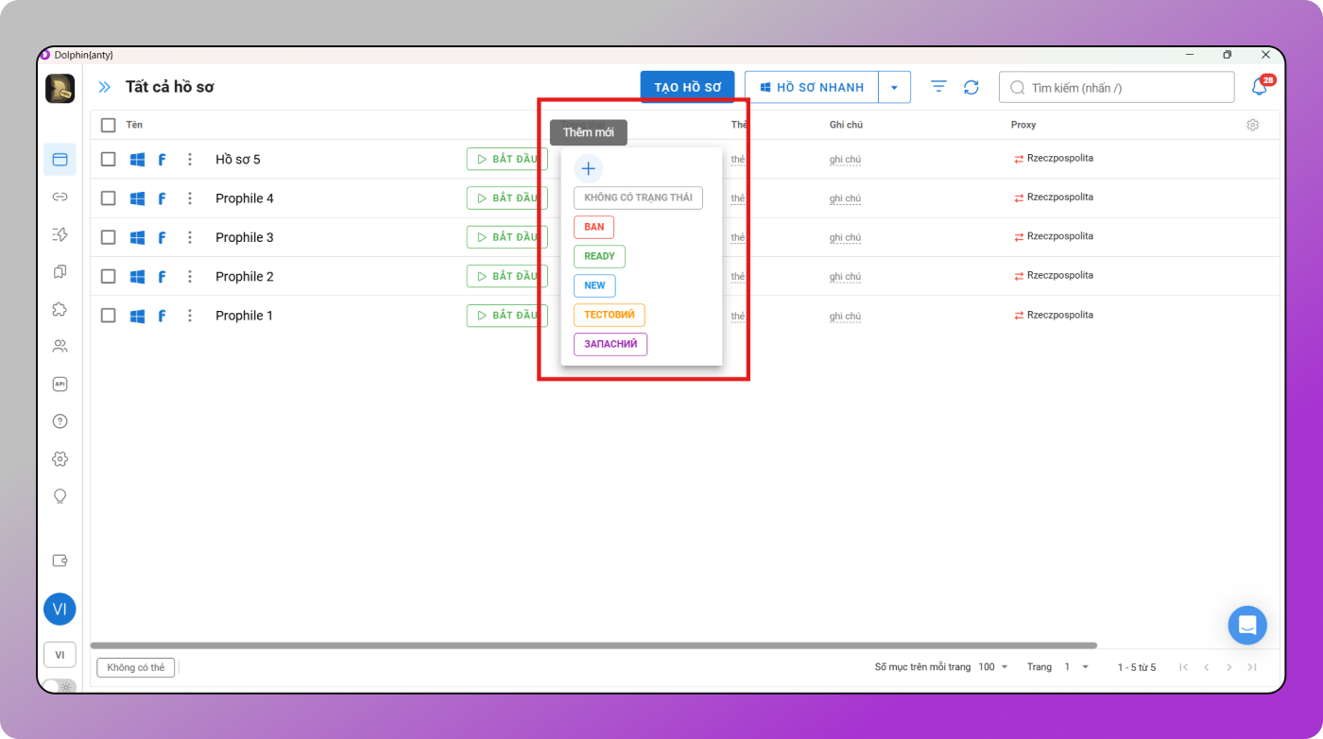Viewport: 1323px width, 739px height.
Task: Click table column settings gear icon
Action: pyautogui.click(x=1252, y=125)
